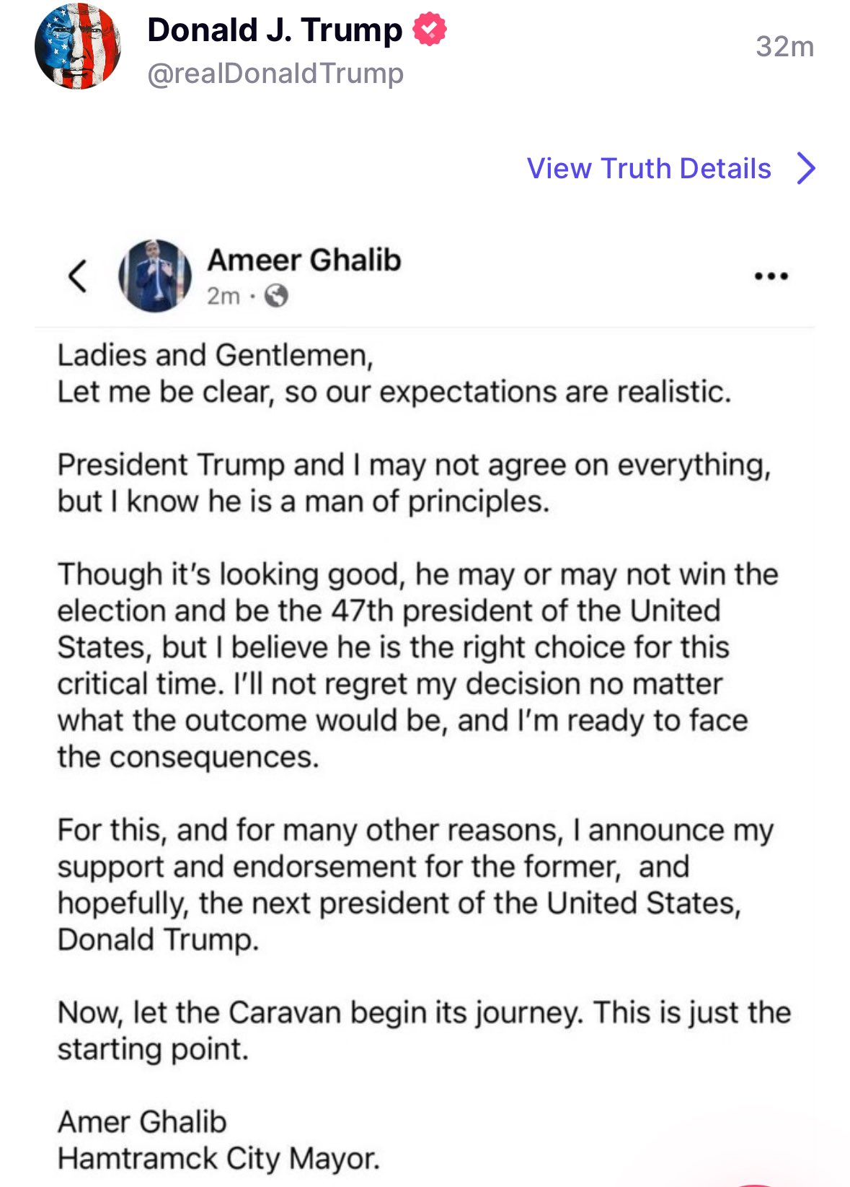Click the paragraph mentioning 47th president

pos(417,666)
